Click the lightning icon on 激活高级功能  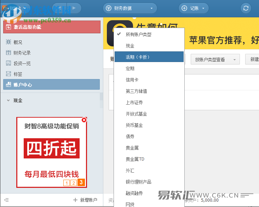click(x=8, y=27)
